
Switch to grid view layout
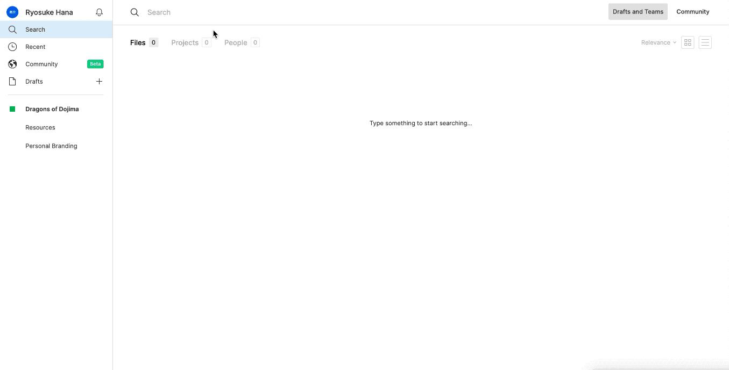tap(688, 42)
